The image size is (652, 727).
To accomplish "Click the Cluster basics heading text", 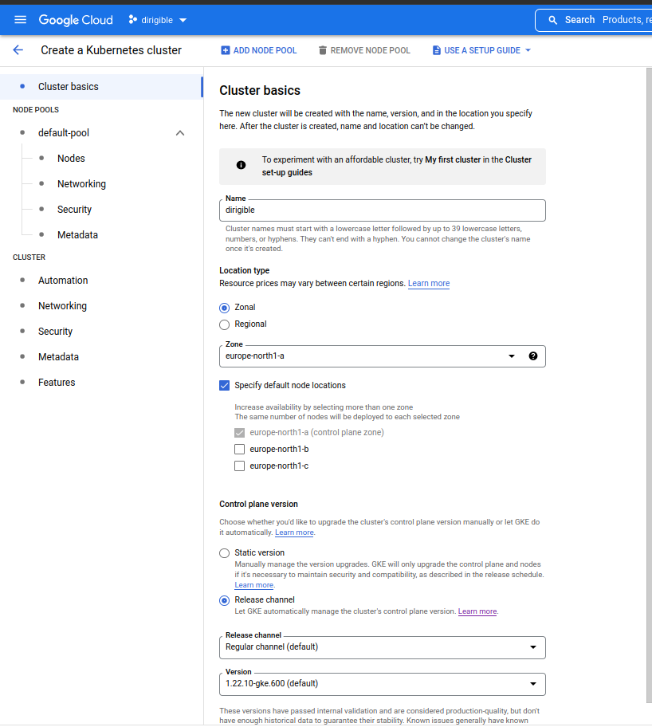I will coord(260,90).
